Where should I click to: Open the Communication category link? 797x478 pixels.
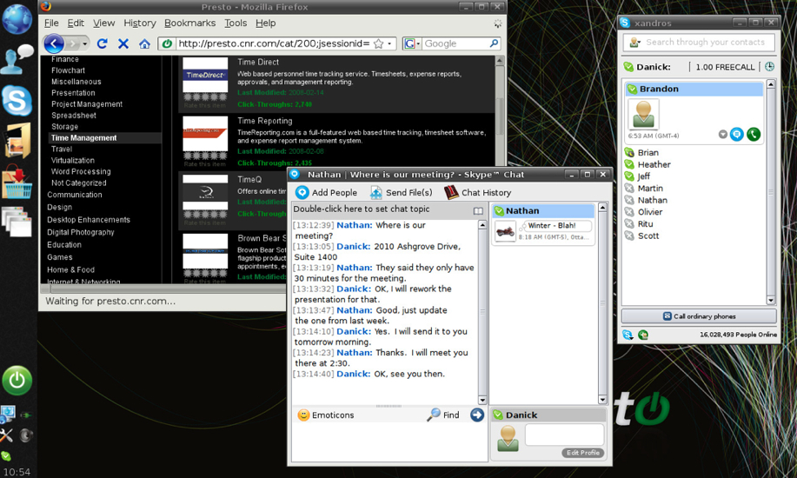75,195
